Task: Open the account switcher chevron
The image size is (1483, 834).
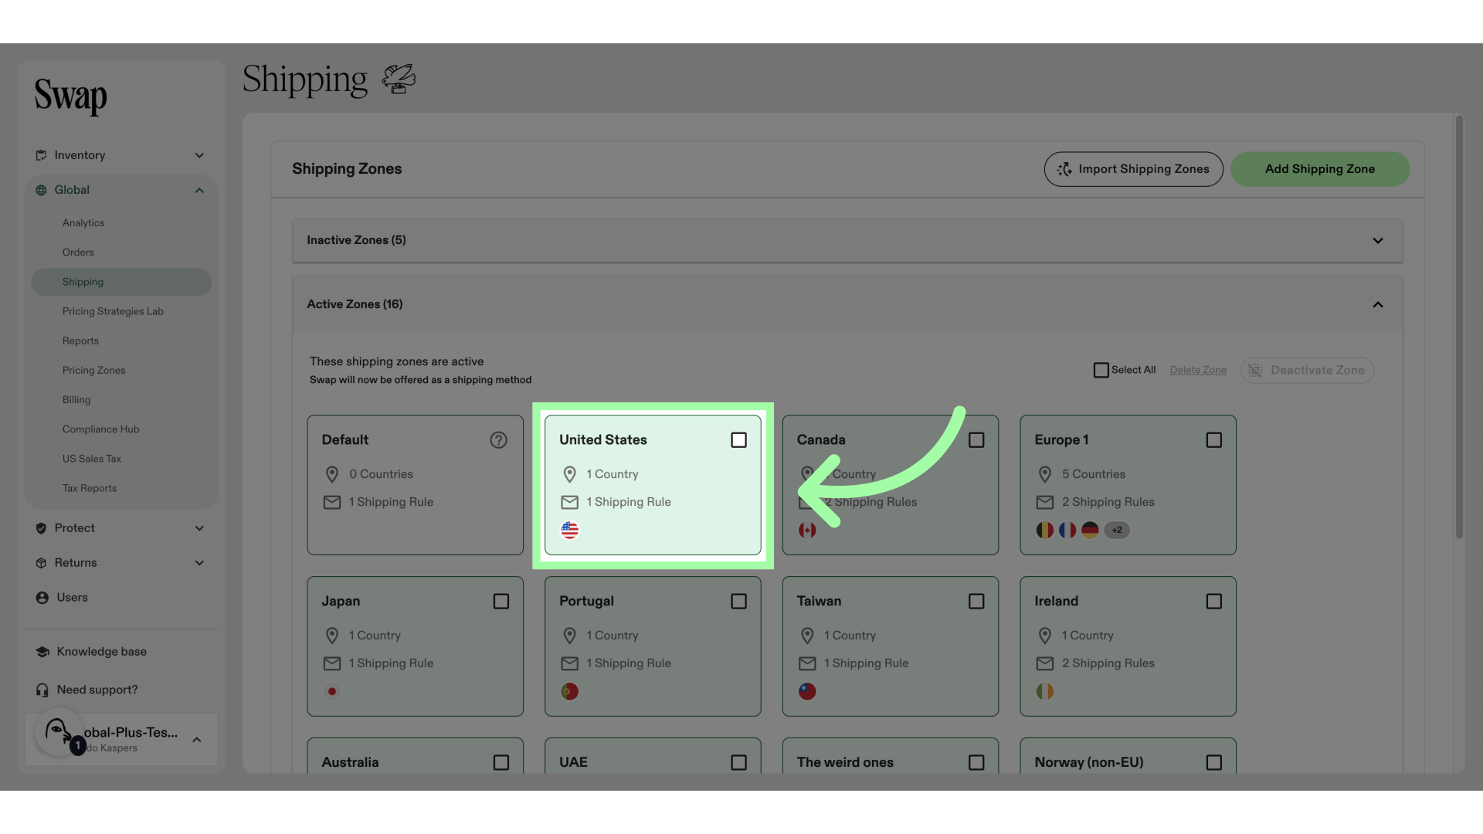Action: (197, 740)
